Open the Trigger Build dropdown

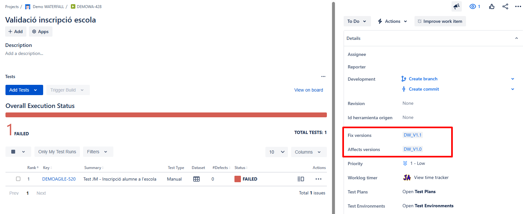(68, 90)
